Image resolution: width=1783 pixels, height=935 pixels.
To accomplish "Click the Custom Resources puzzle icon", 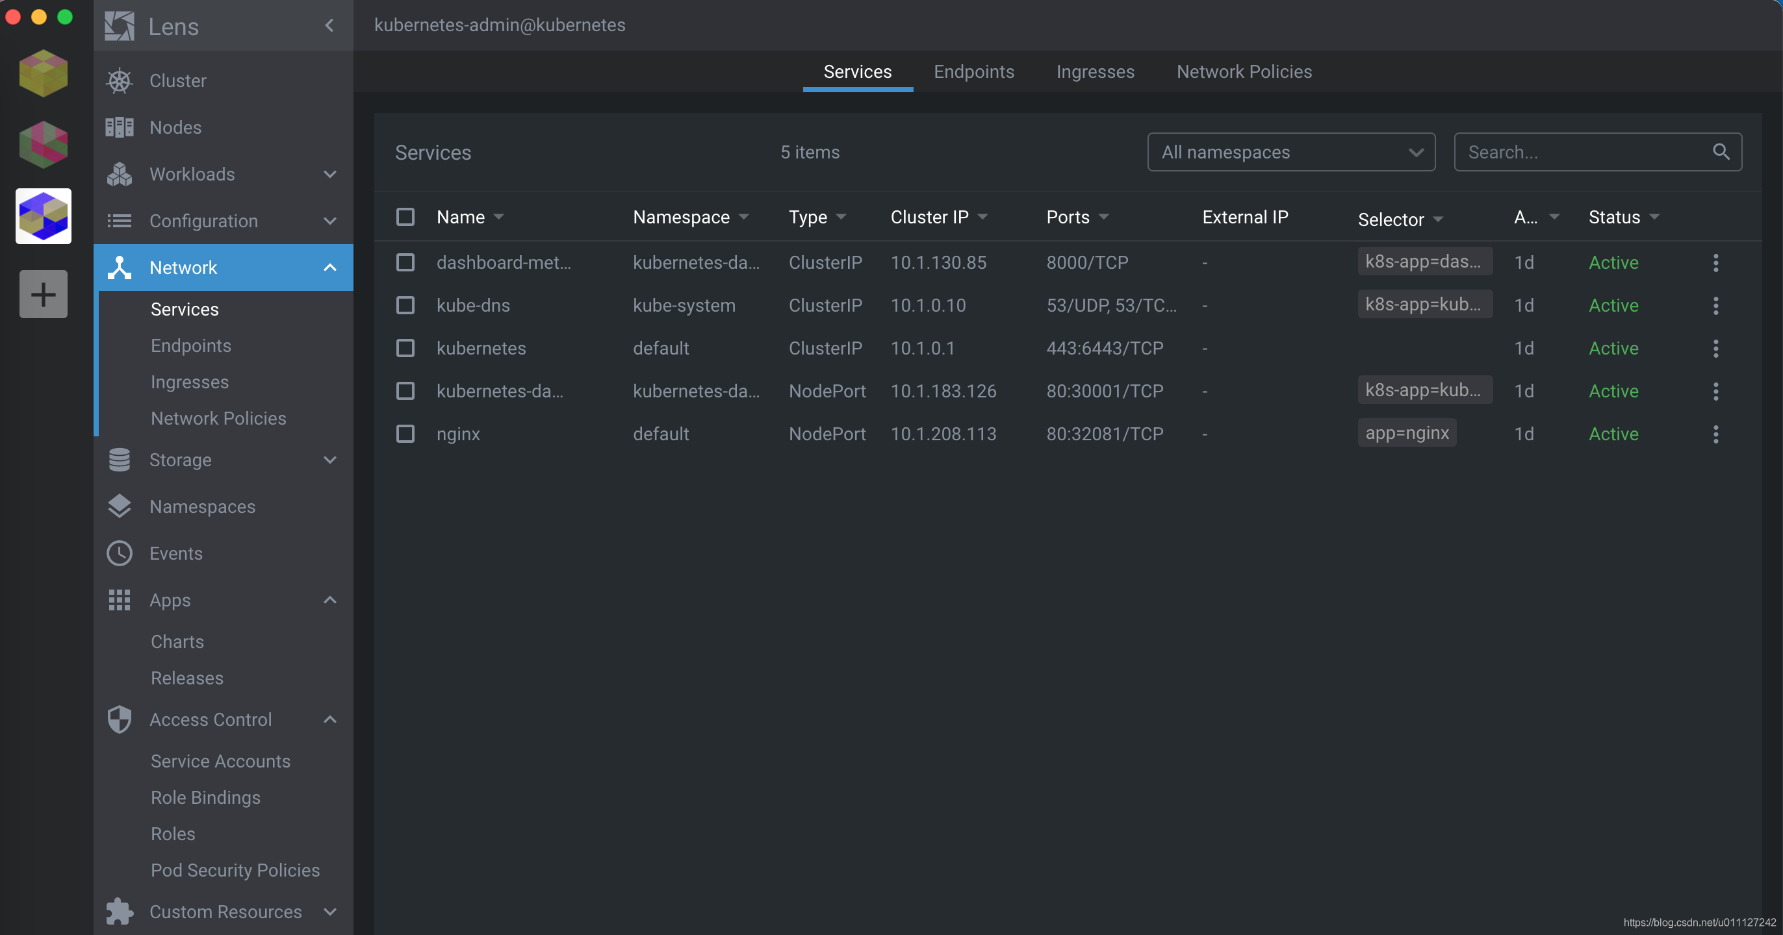I will tap(119, 912).
